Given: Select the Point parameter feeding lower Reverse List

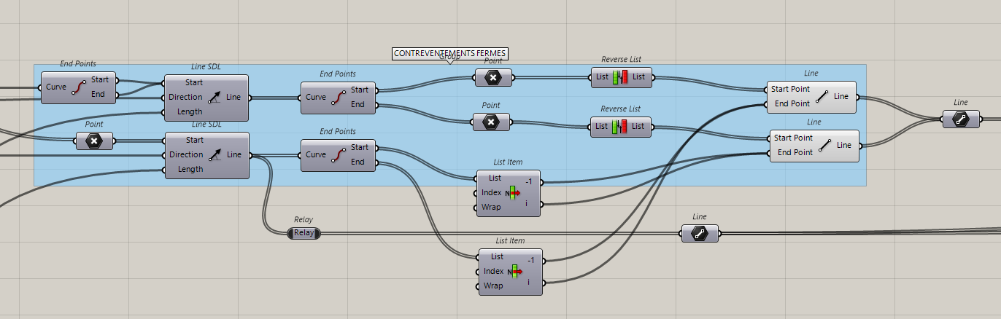Looking at the screenshot, I should [x=491, y=122].
